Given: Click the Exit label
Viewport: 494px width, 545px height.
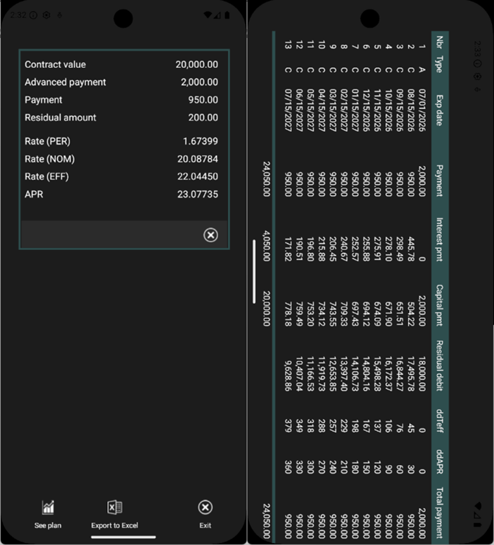Looking at the screenshot, I should (x=205, y=525).
